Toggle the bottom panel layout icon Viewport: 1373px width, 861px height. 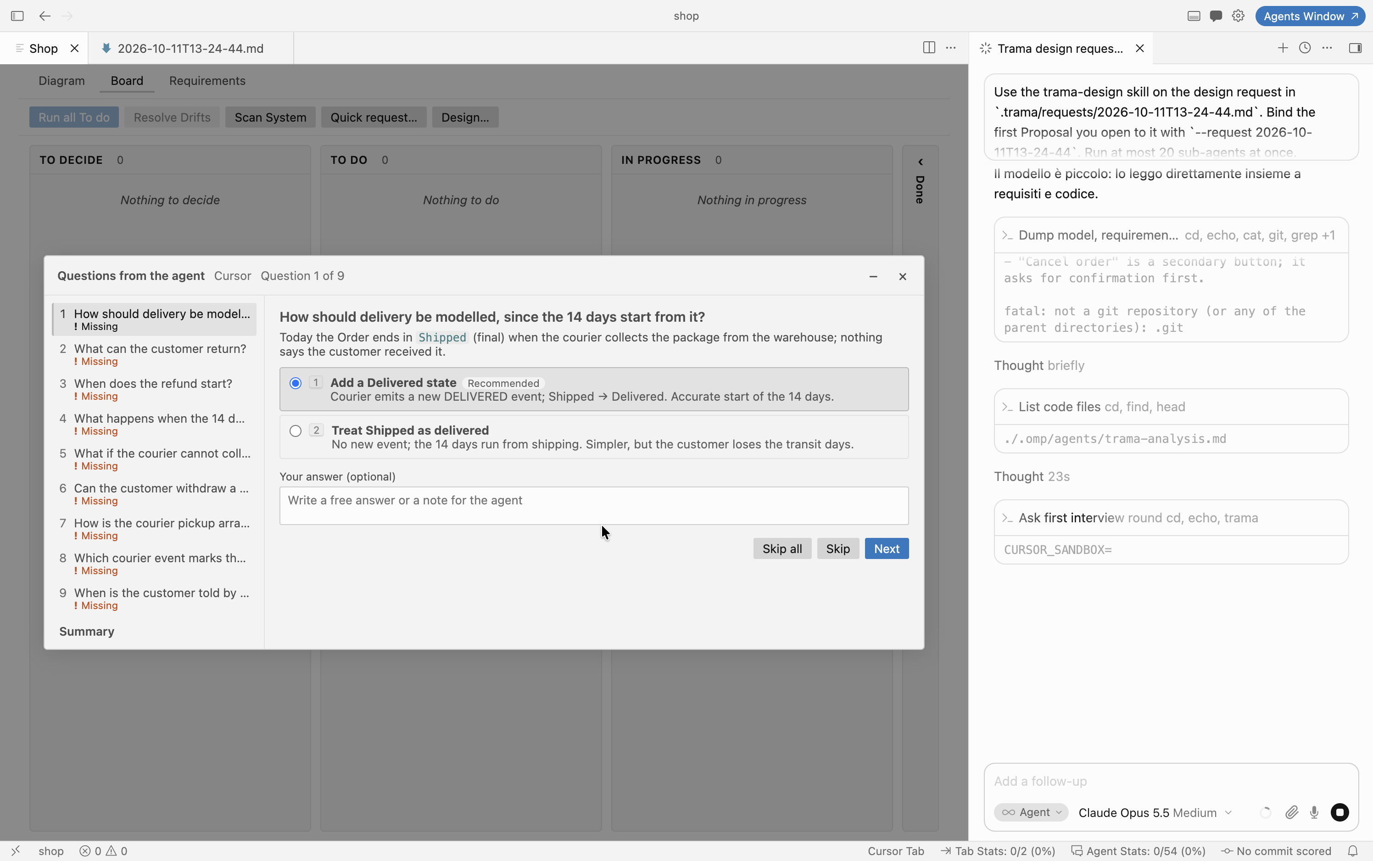point(1194,16)
